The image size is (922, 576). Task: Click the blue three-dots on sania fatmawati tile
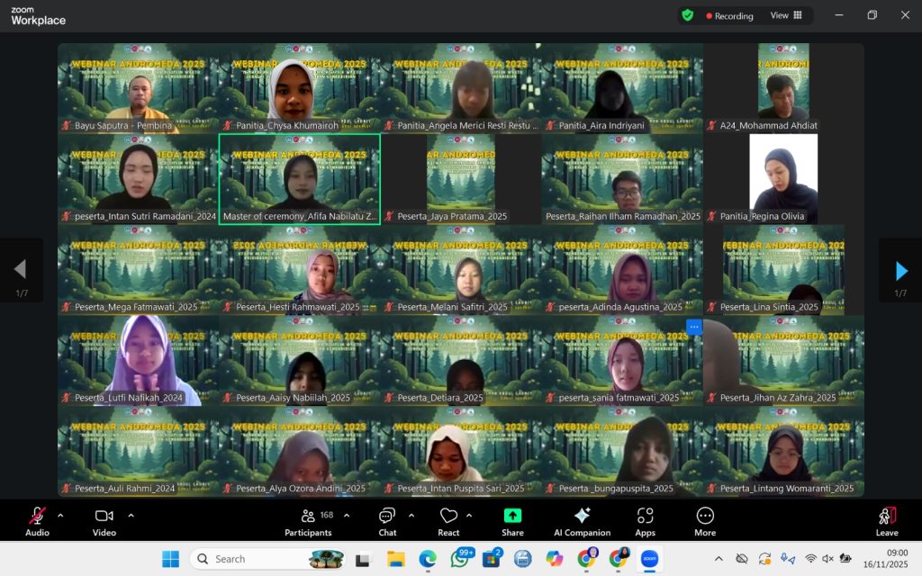(693, 327)
